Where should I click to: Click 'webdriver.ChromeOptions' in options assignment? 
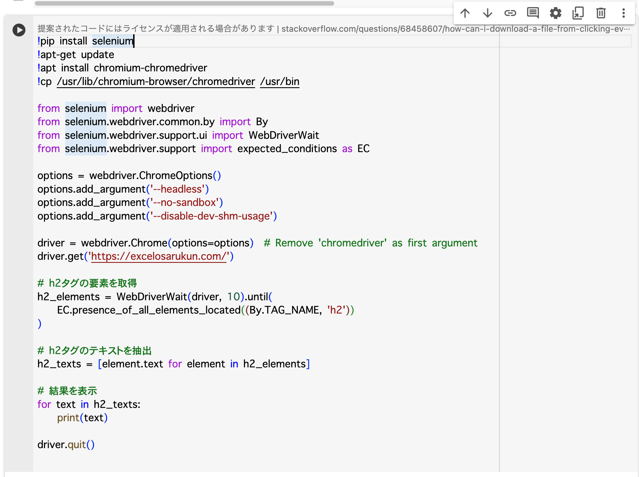coord(151,176)
